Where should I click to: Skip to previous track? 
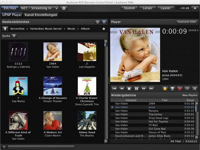(114, 89)
